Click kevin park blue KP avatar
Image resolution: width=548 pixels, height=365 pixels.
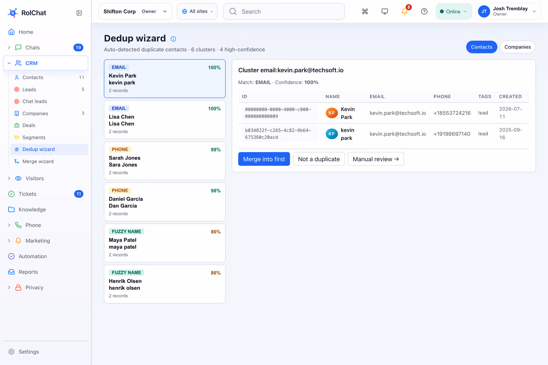pyautogui.click(x=332, y=134)
